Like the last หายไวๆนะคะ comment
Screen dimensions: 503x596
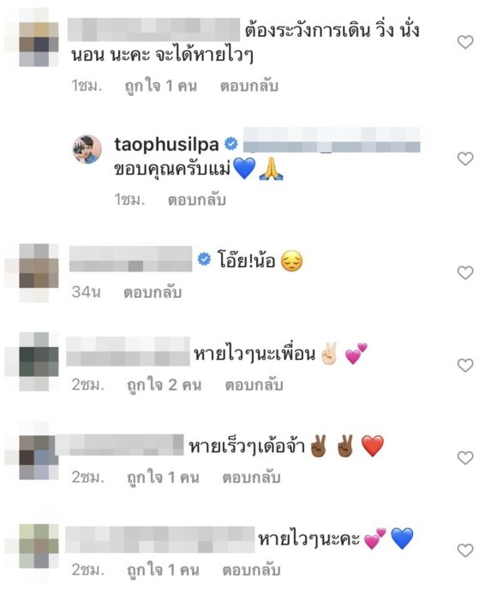point(465,550)
